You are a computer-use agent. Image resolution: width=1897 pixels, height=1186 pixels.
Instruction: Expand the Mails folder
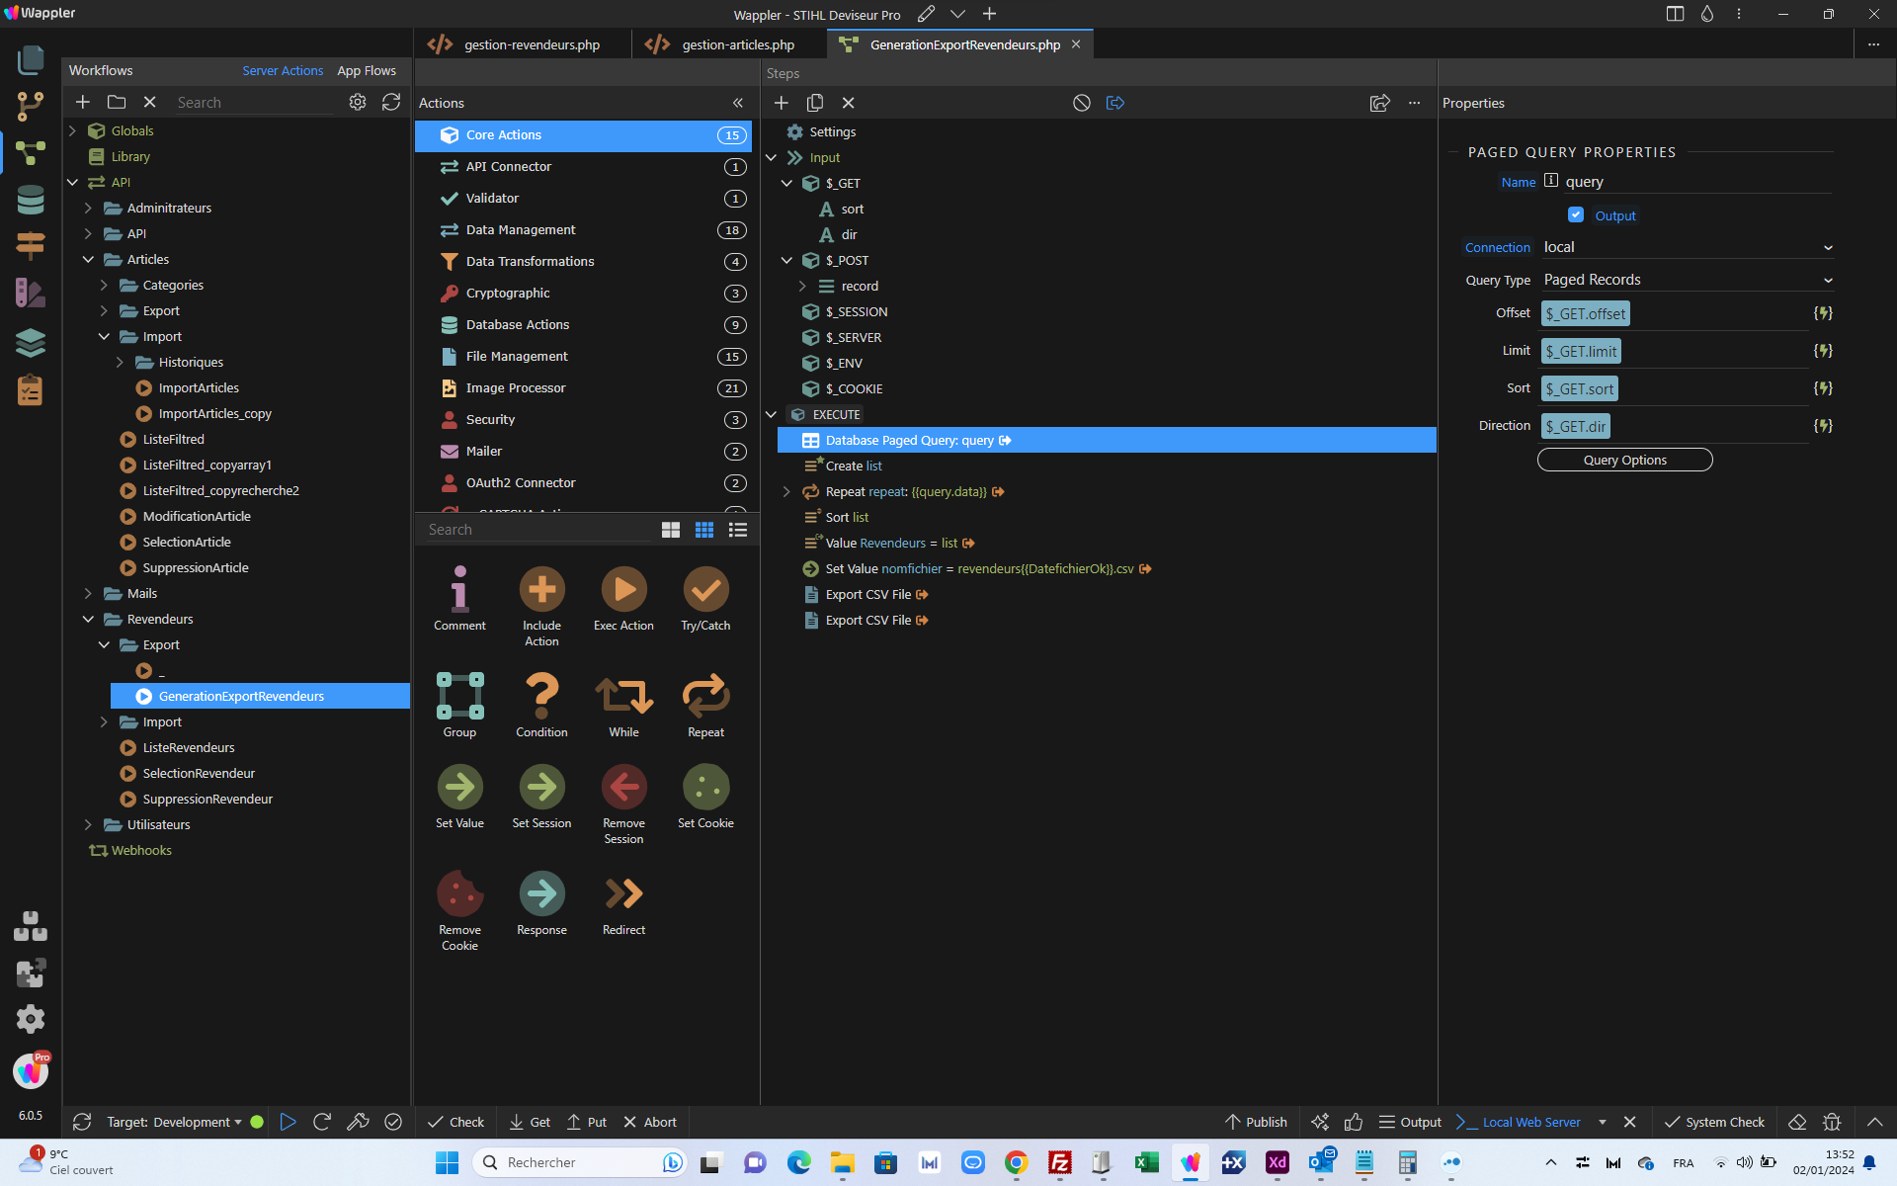tap(88, 594)
